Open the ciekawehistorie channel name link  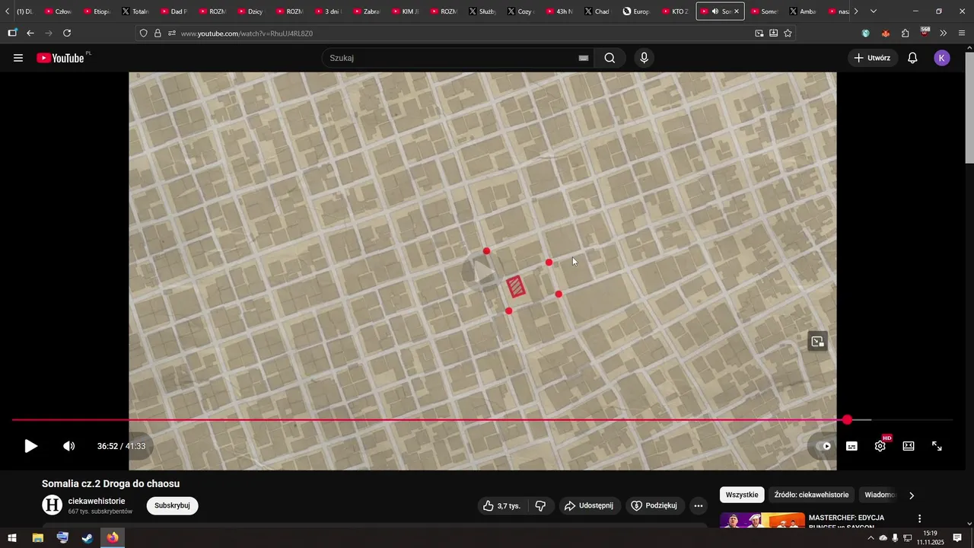pos(97,501)
